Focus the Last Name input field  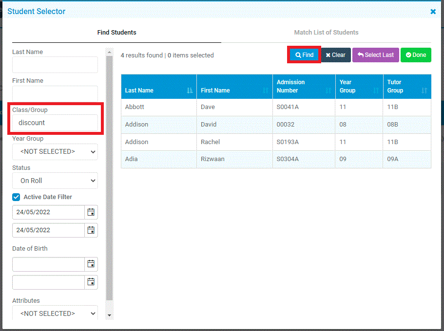point(55,65)
